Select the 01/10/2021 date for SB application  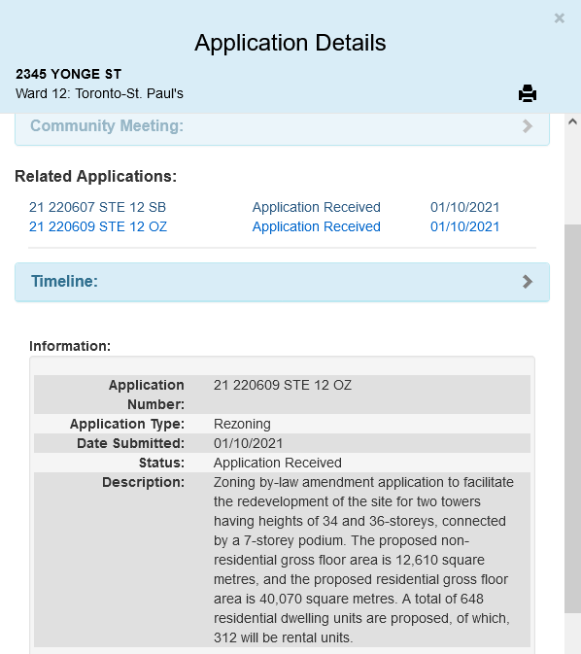click(464, 207)
